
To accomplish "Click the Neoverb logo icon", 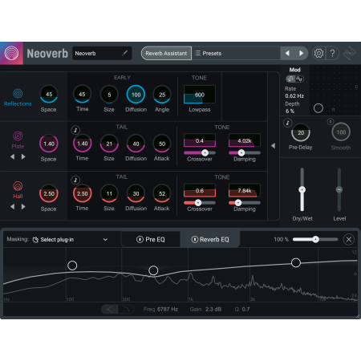I will tap(11, 53).
